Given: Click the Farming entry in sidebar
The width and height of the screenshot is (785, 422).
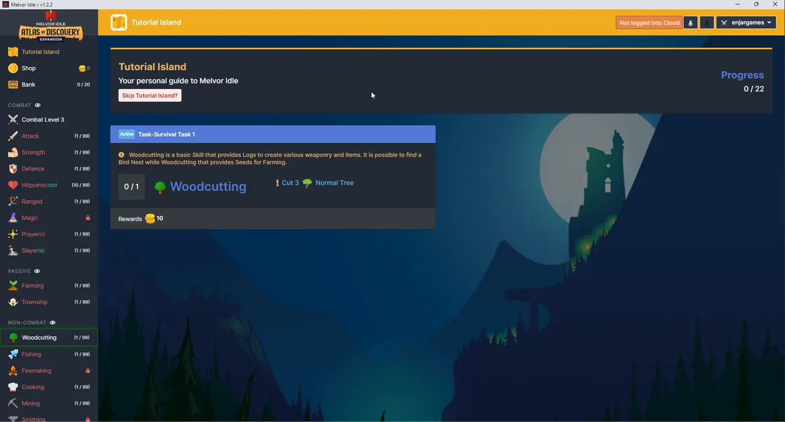Looking at the screenshot, I should click(x=49, y=285).
